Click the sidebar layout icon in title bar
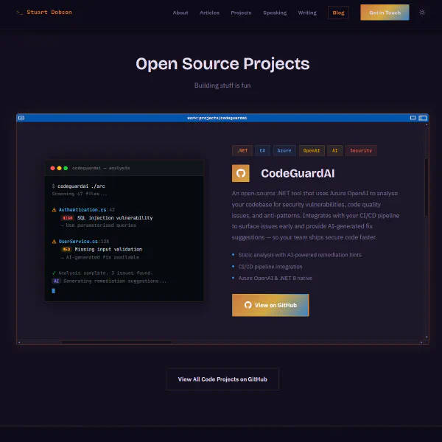 click(423, 118)
